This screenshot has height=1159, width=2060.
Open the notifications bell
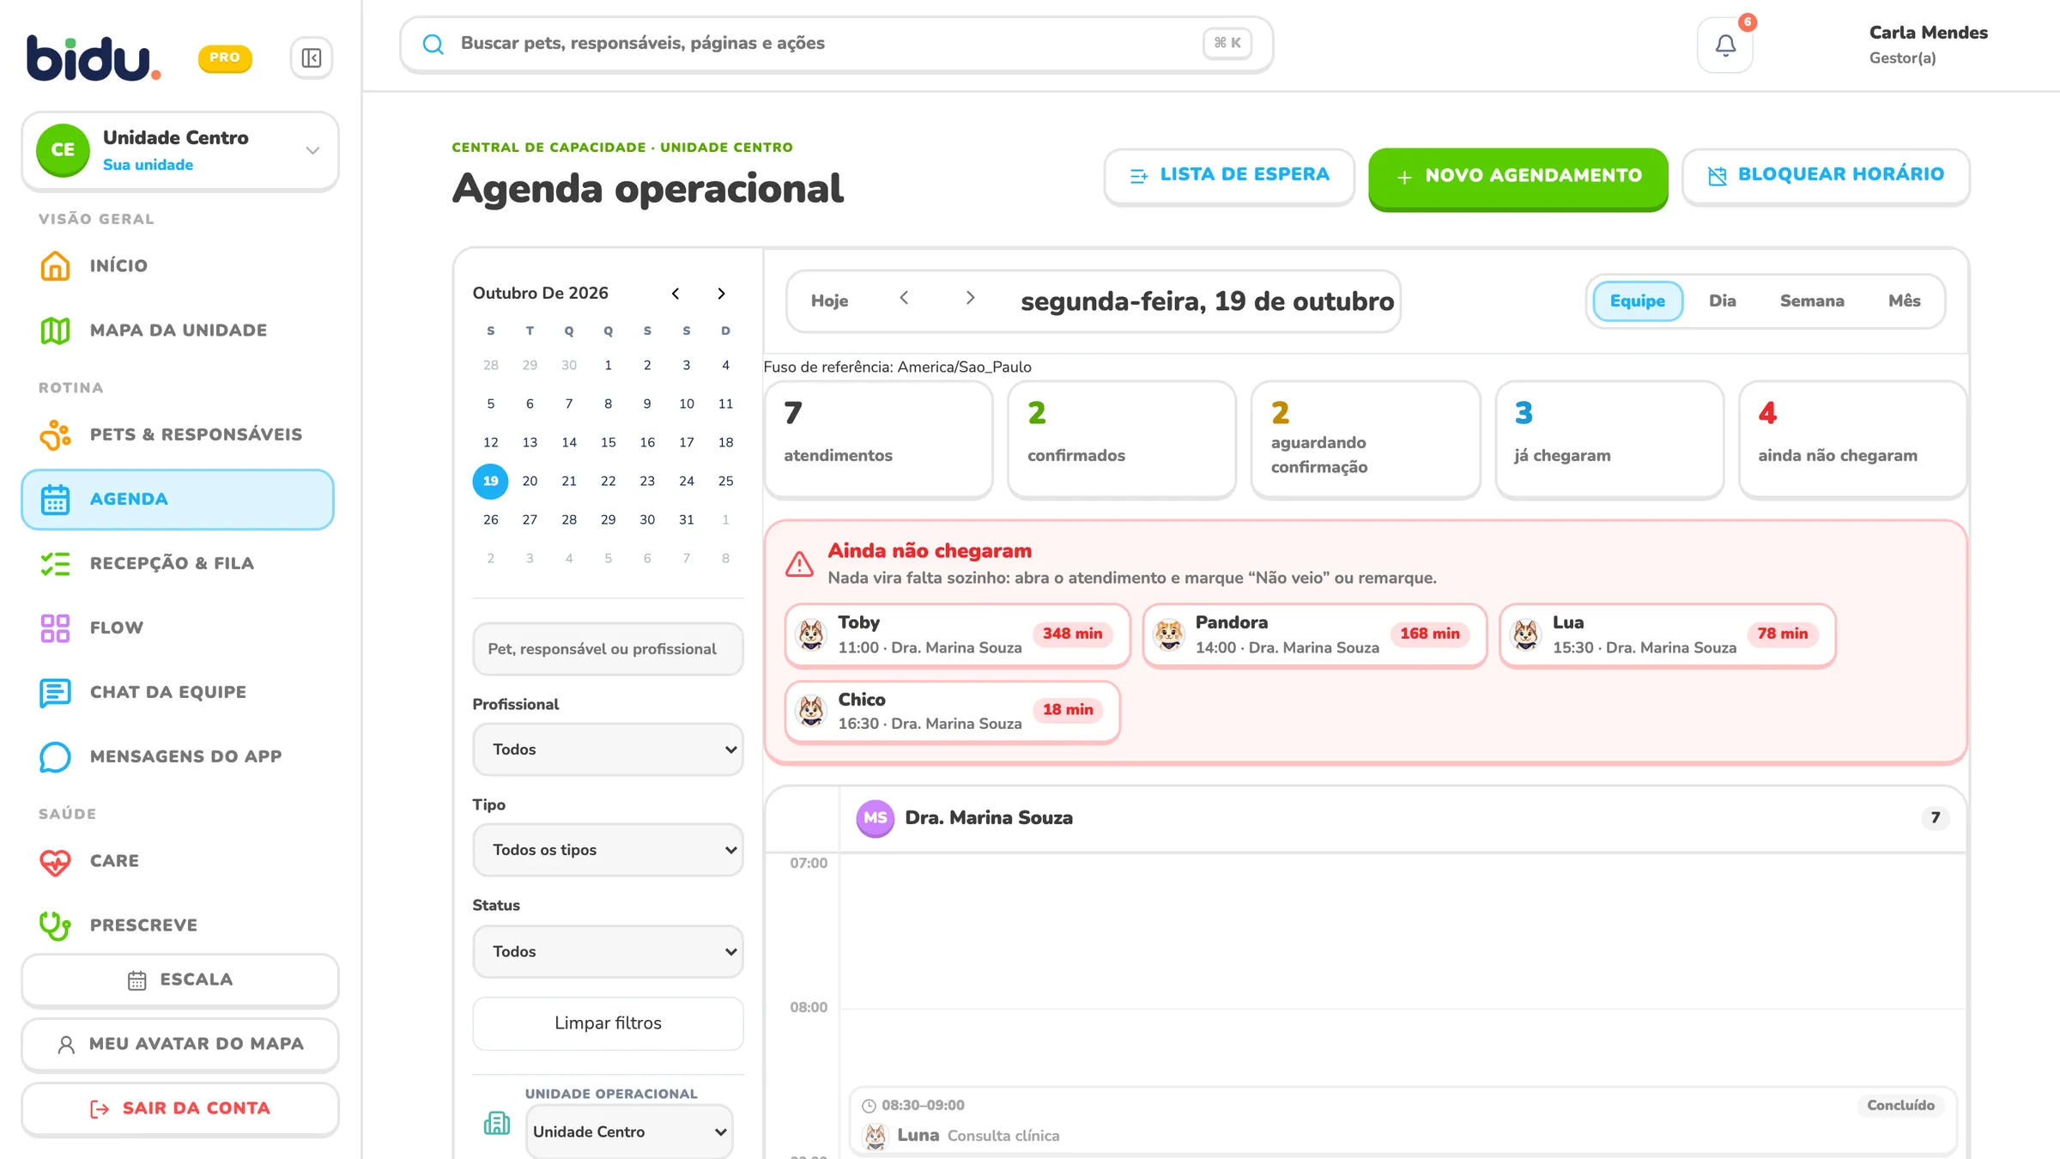click(1725, 45)
